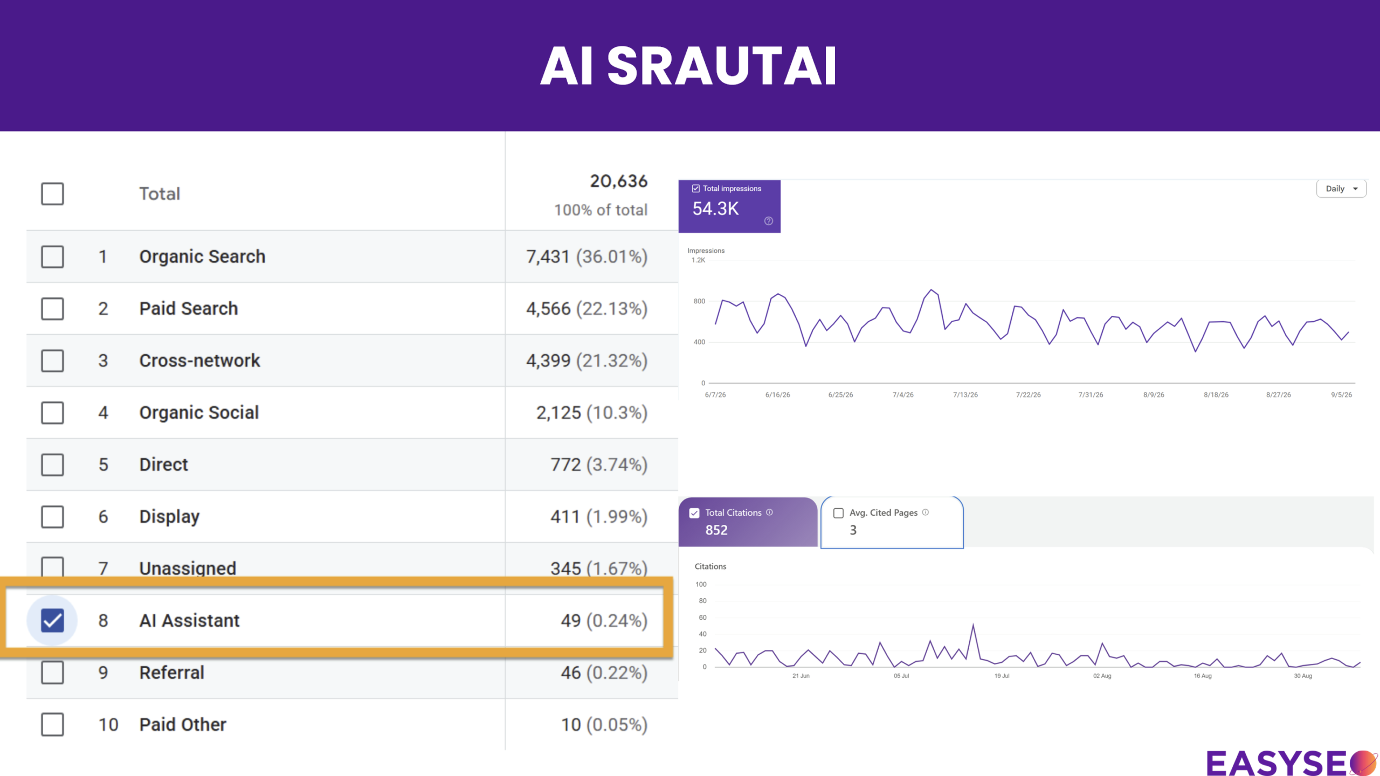The image size is (1380, 776).
Task: Select the Referral row checkbox
Action: [x=52, y=673]
